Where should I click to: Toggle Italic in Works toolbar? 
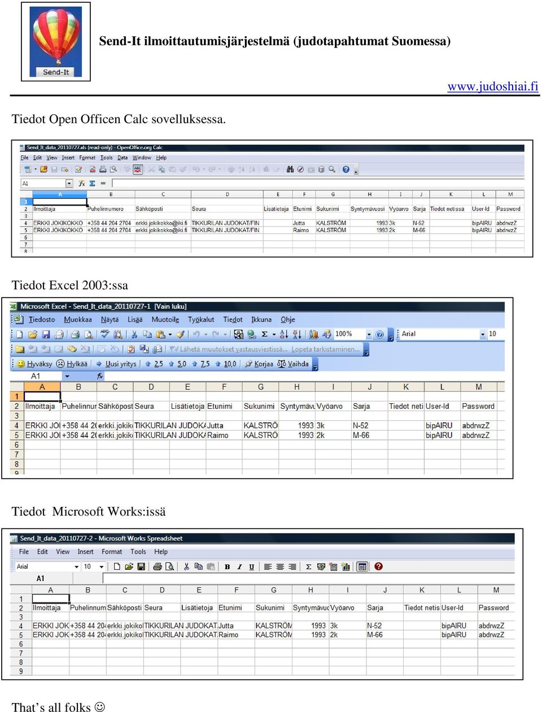(x=239, y=566)
